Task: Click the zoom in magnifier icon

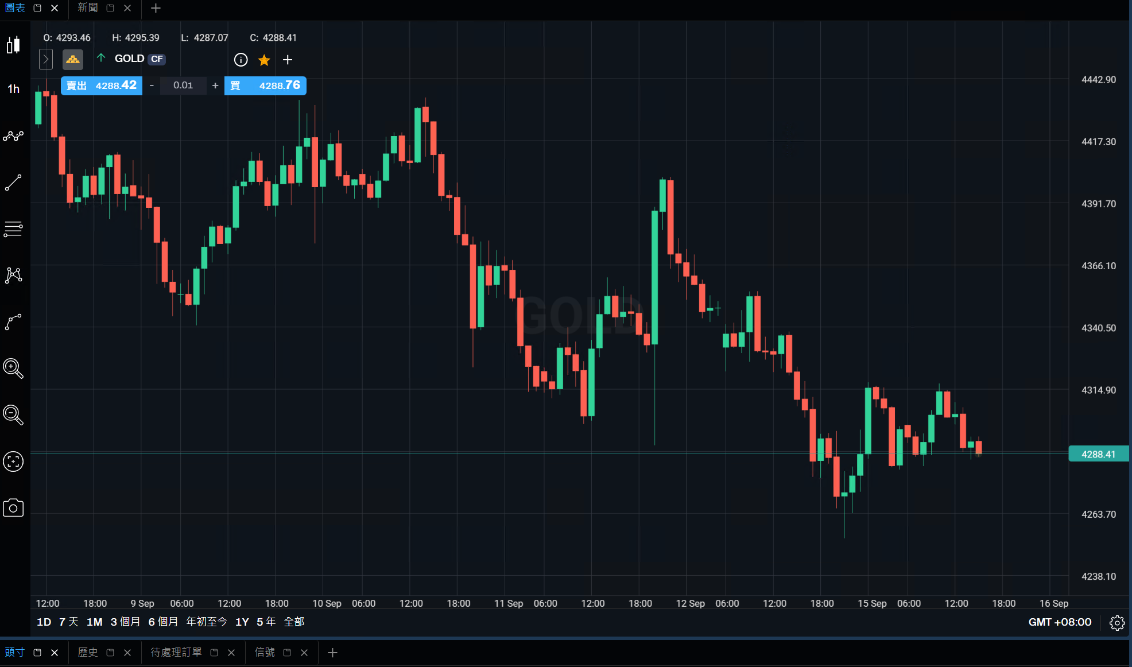Action: click(13, 368)
